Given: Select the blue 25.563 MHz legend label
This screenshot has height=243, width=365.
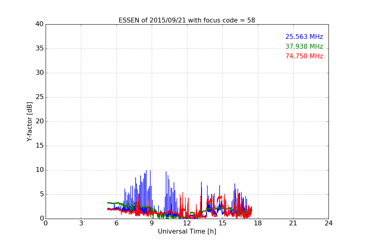Looking at the screenshot, I should 304,37.
